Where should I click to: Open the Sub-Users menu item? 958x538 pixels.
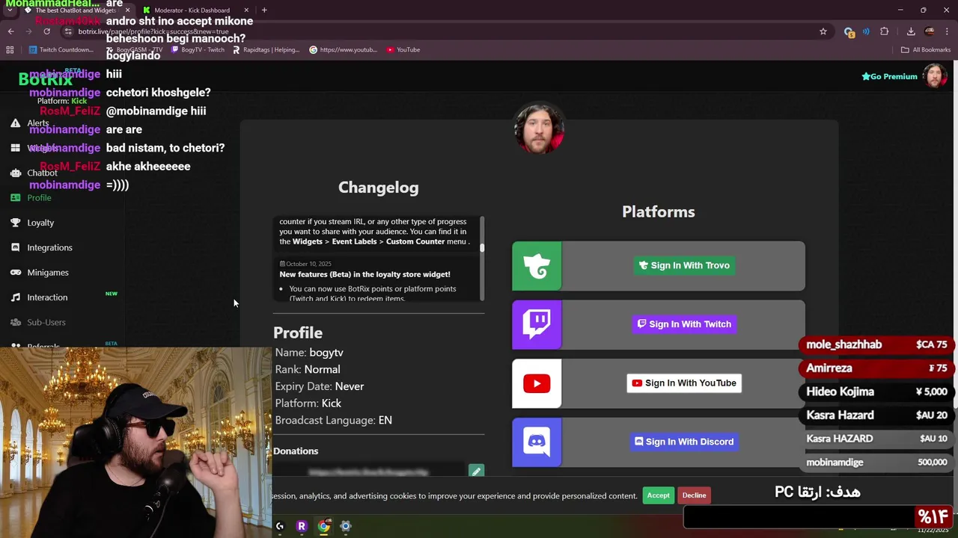46,322
